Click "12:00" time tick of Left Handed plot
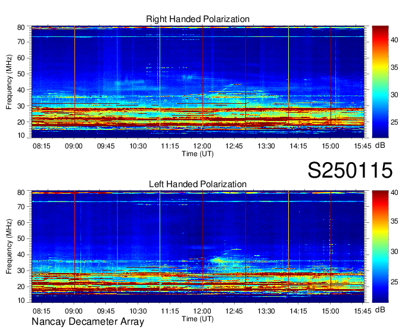 pyautogui.click(x=202, y=311)
